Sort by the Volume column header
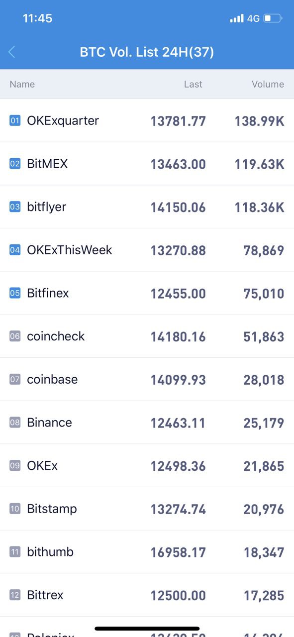This screenshot has height=637, width=294. pos(268,84)
